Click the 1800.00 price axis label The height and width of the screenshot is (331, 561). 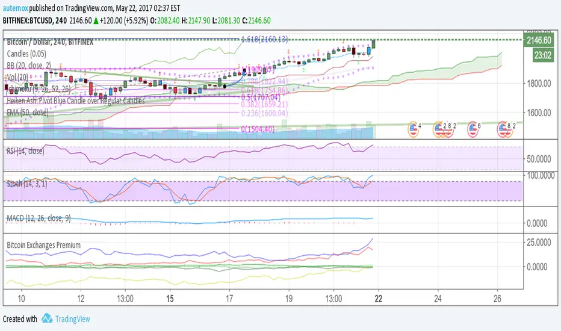(539, 84)
